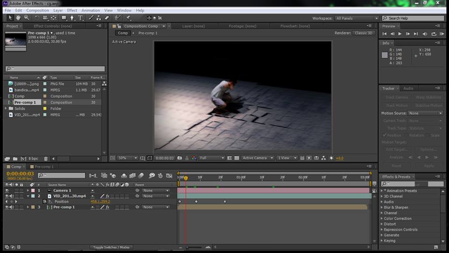Open the Graph Editor in timeline
449x253 pixels.
pos(169,175)
